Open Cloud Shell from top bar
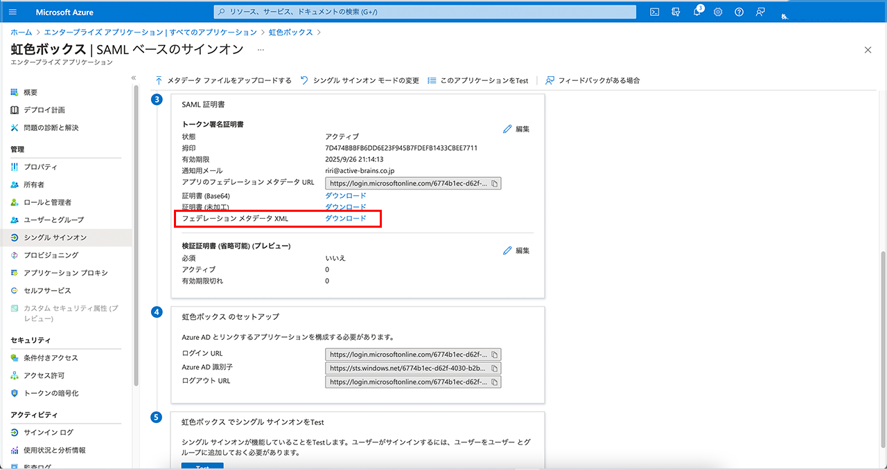Image resolution: width=887 pixels, height=470 pixels. [x=653, y=12]
